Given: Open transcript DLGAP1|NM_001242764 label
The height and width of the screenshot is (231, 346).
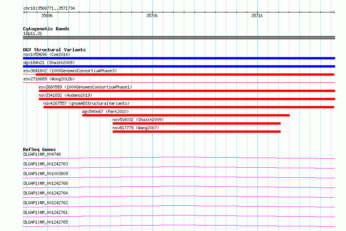Looking at the screenshot, I should click(45, 193).
